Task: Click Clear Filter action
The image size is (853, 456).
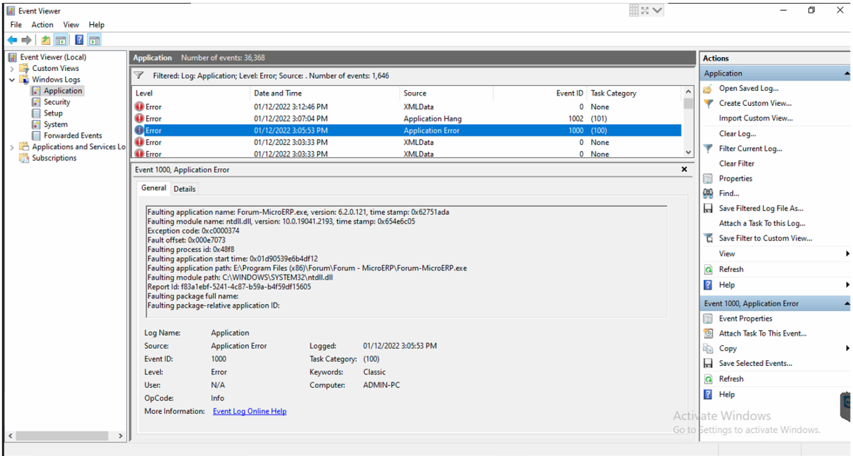Action: point(736,163)
